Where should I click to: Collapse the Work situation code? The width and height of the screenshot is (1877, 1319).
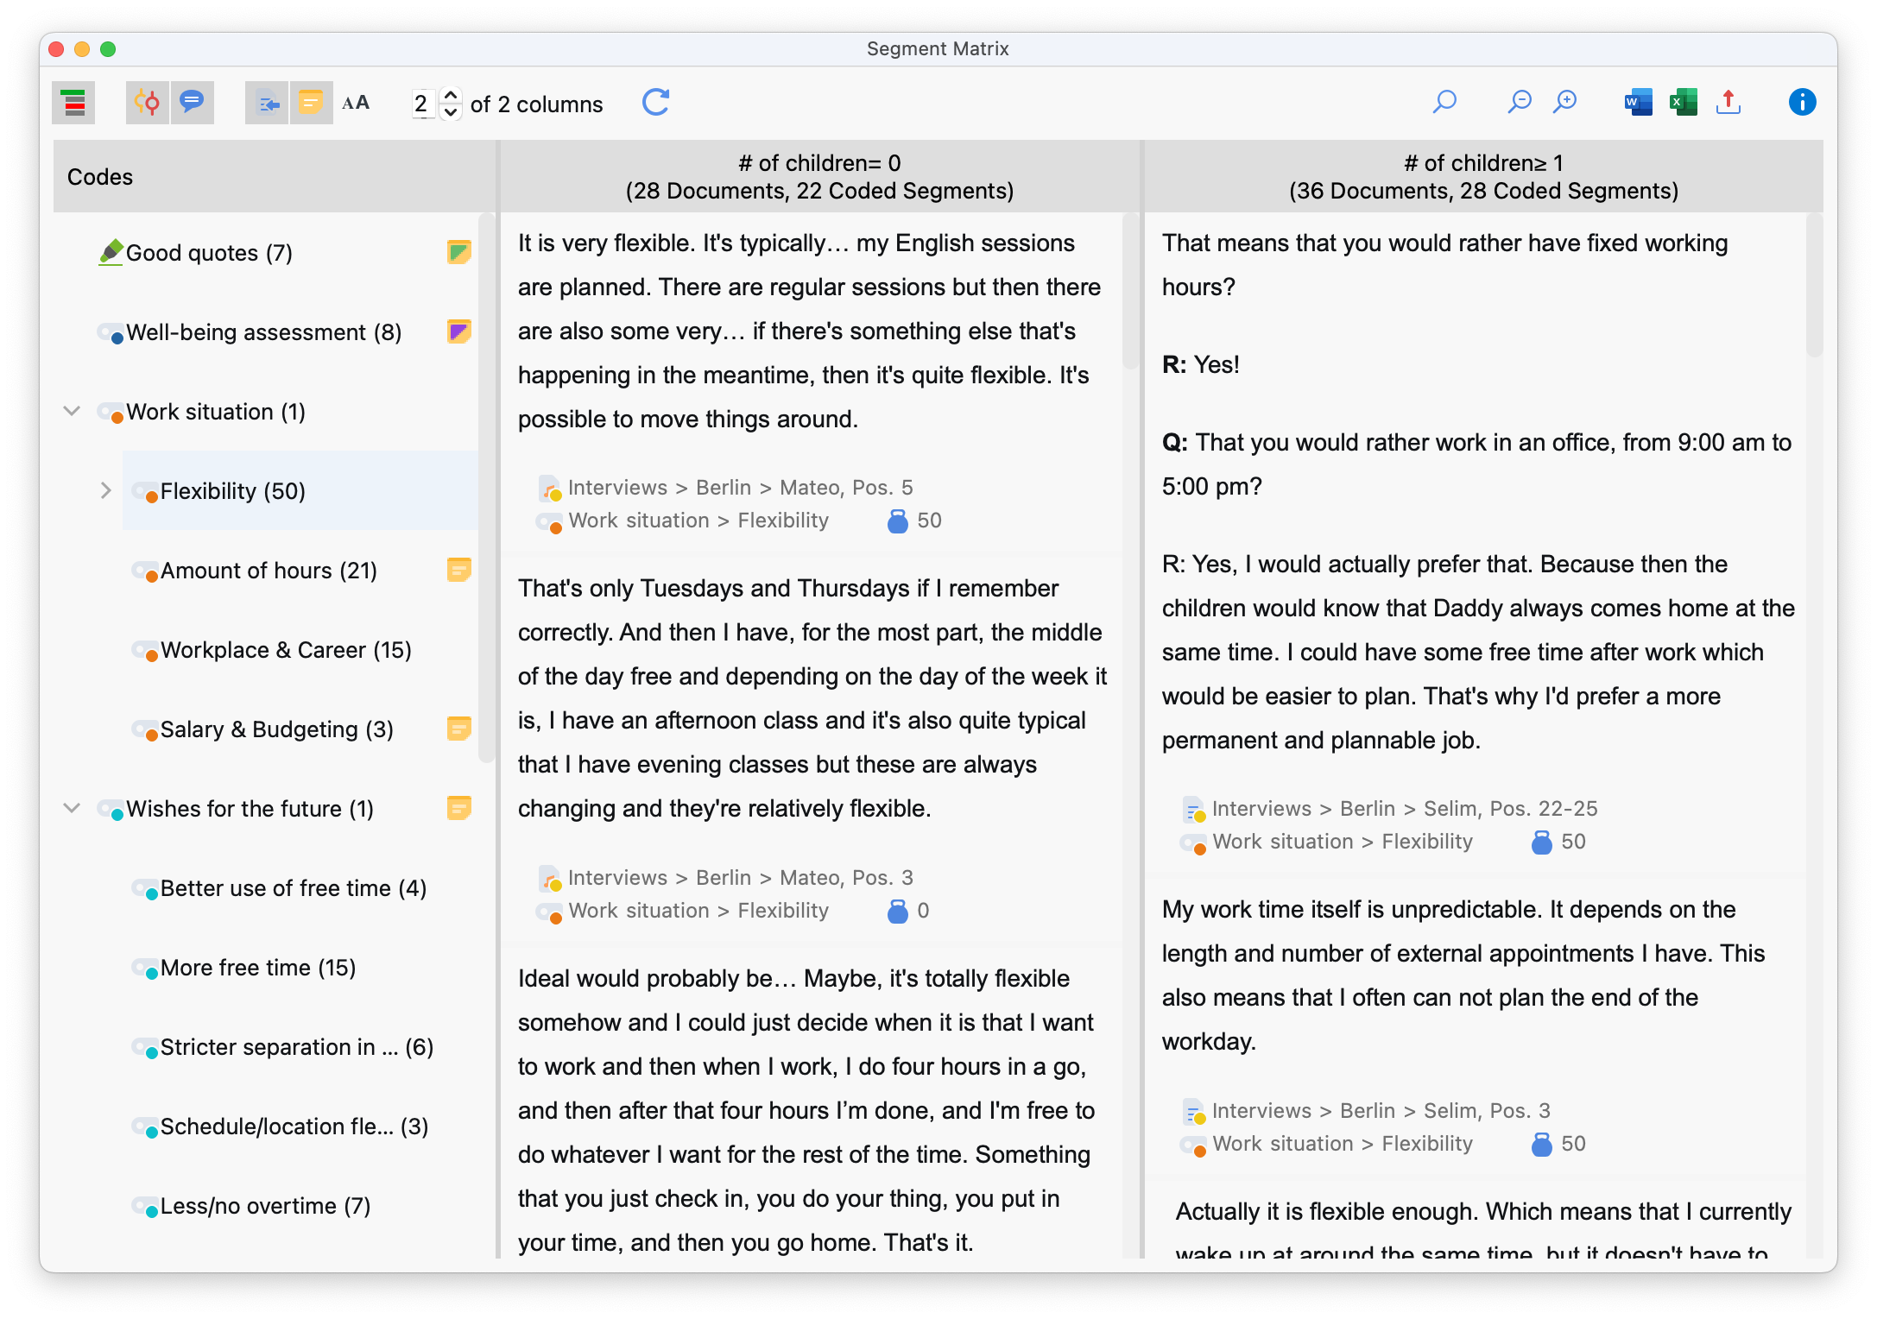[73, 412]
